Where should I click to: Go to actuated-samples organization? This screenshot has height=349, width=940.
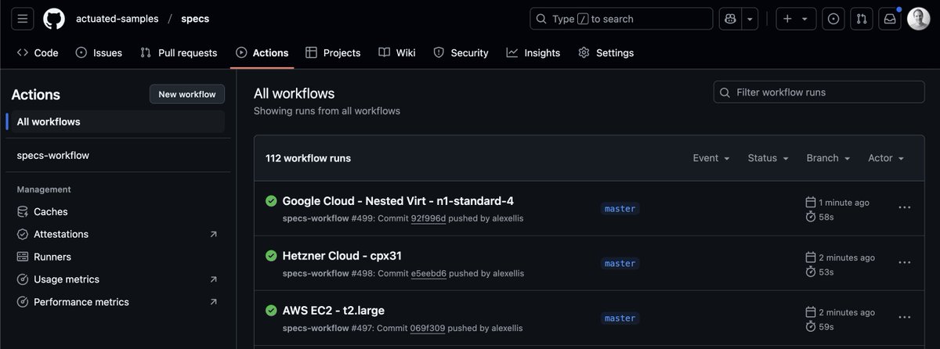(x=117, y=19)
